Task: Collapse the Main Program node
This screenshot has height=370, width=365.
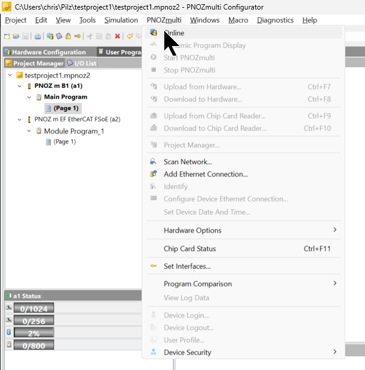Action: coord(29,97)
